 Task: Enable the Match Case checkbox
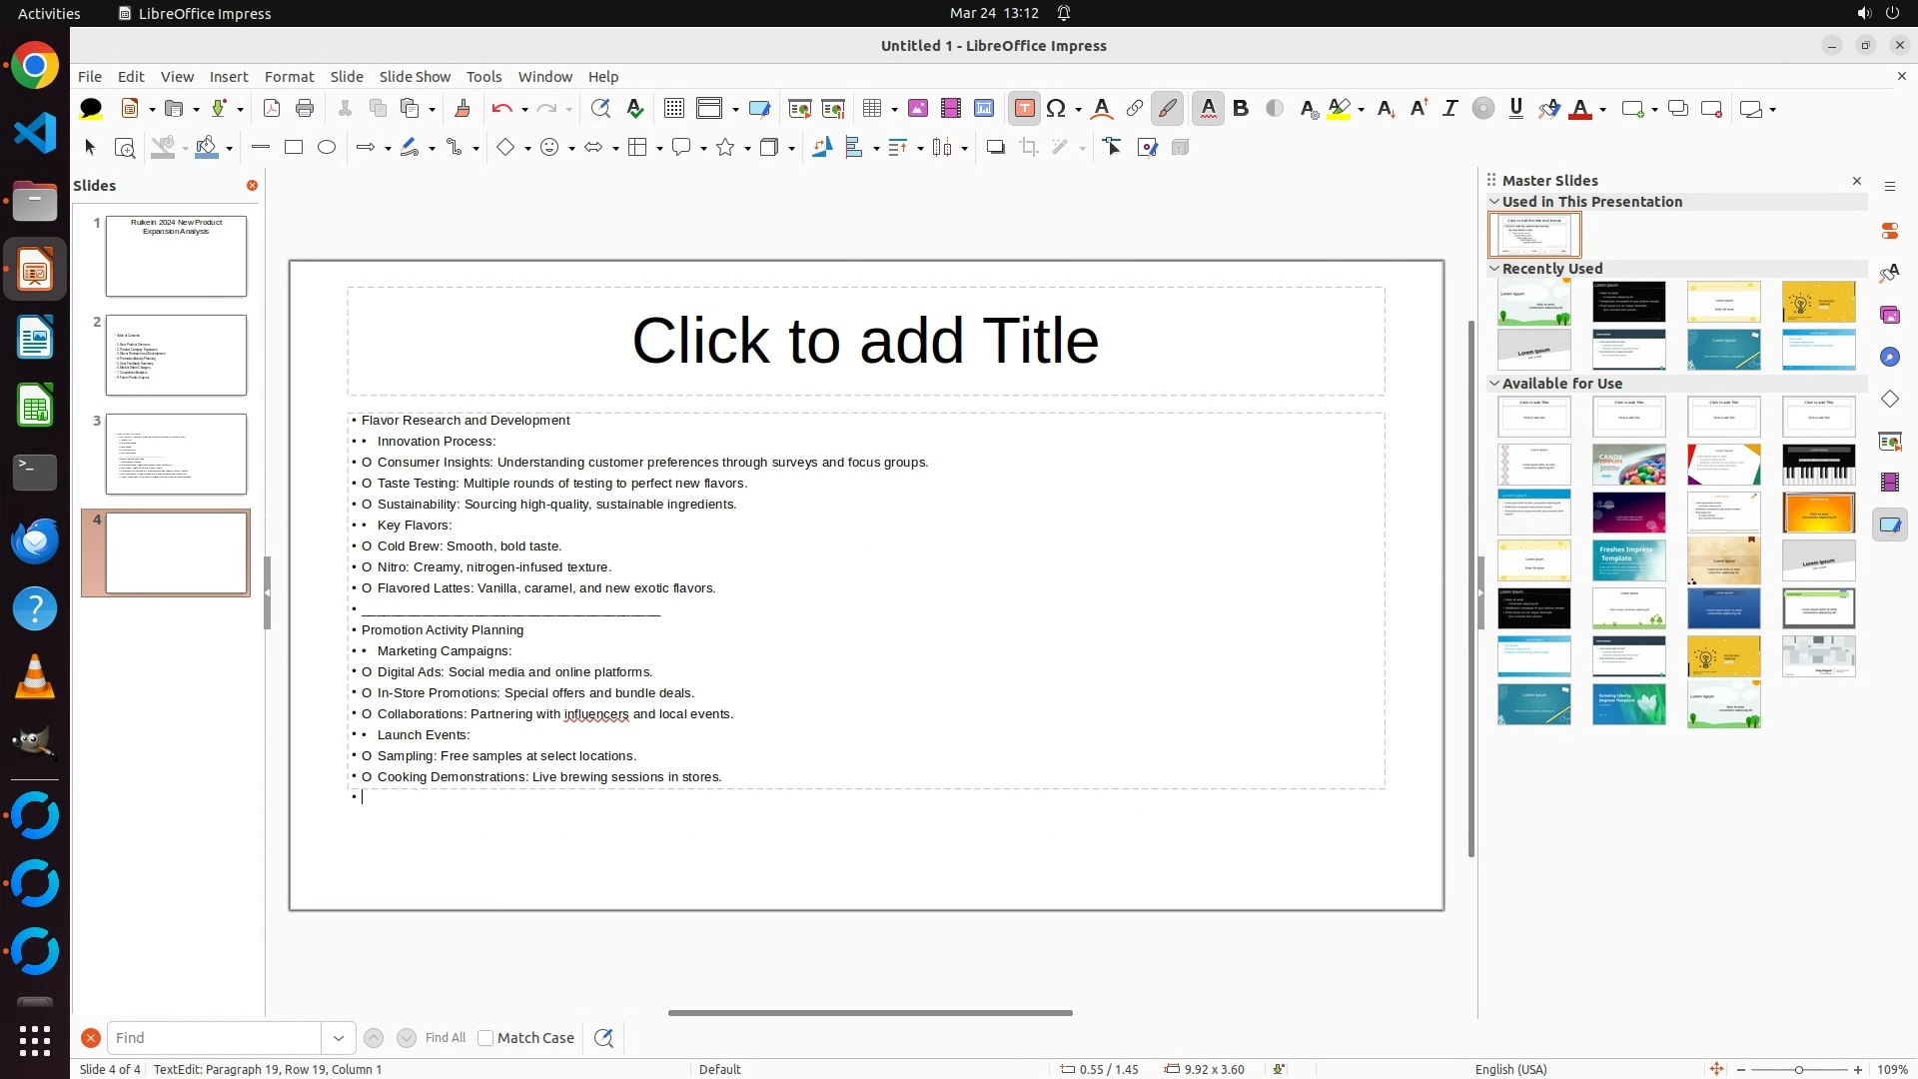(485, 1038)
